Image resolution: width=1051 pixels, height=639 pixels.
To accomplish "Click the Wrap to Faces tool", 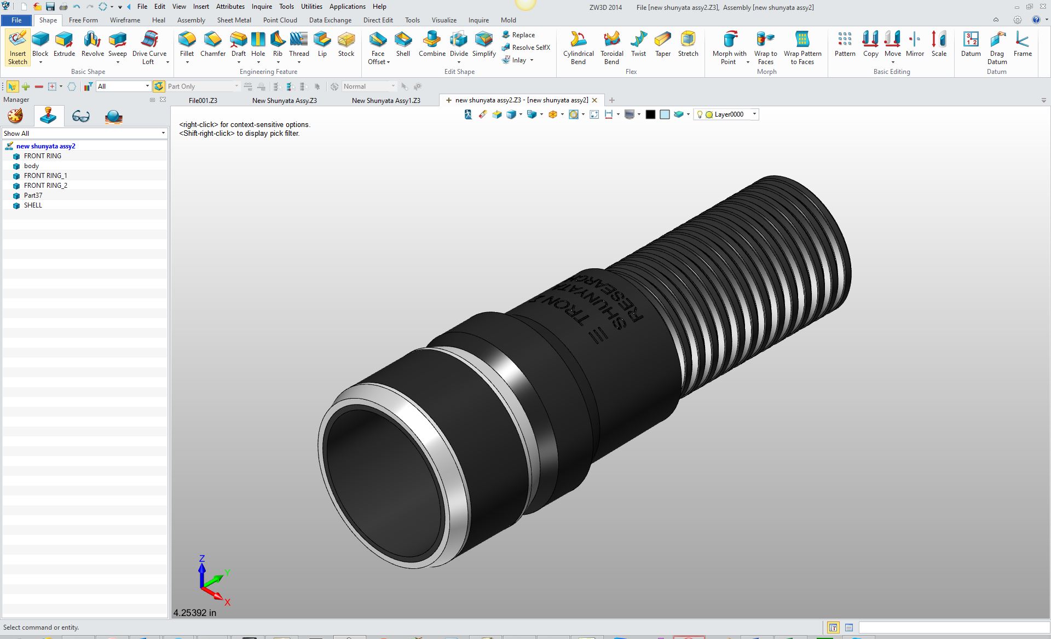I will pos(765,48).
